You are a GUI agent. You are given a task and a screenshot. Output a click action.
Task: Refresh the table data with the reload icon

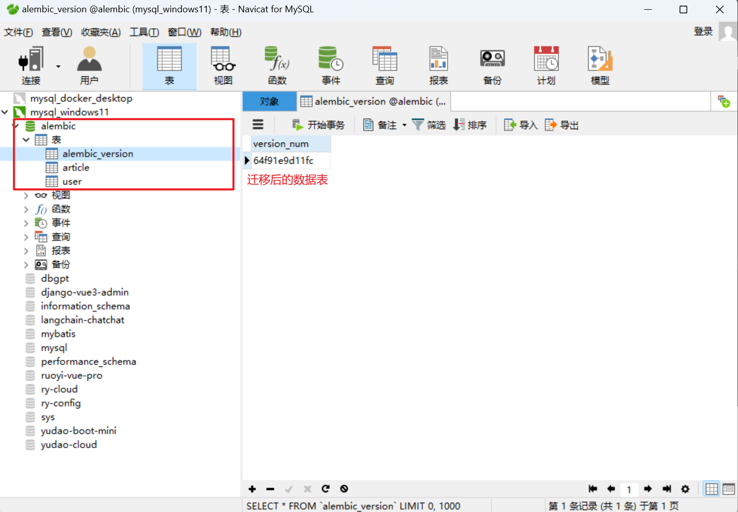pyautogui.click(x=325, y=489)
